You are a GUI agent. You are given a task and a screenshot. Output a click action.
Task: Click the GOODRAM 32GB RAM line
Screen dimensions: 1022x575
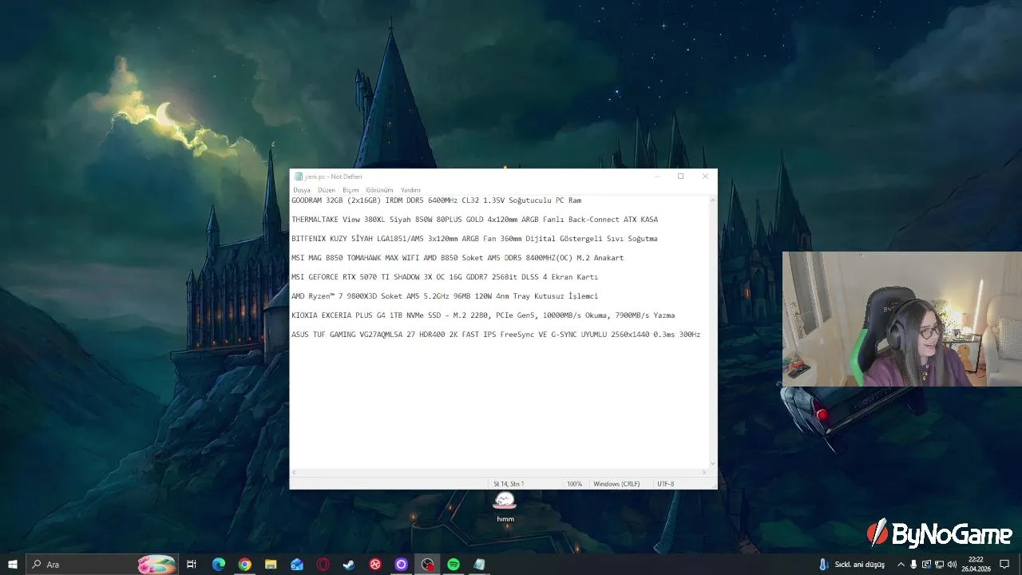click(x=436, y=200)
